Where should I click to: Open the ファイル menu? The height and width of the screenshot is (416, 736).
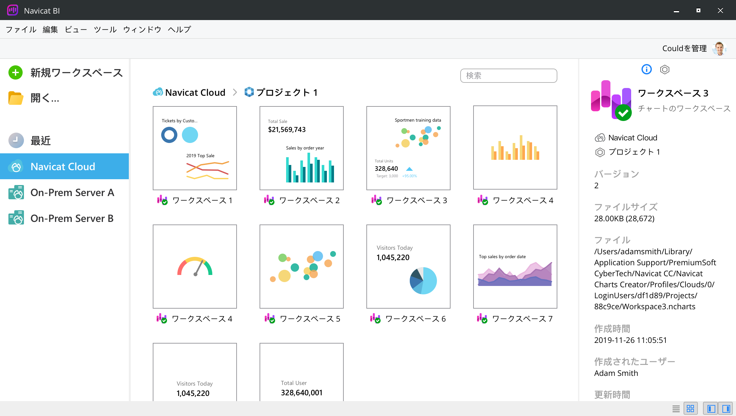21,29
